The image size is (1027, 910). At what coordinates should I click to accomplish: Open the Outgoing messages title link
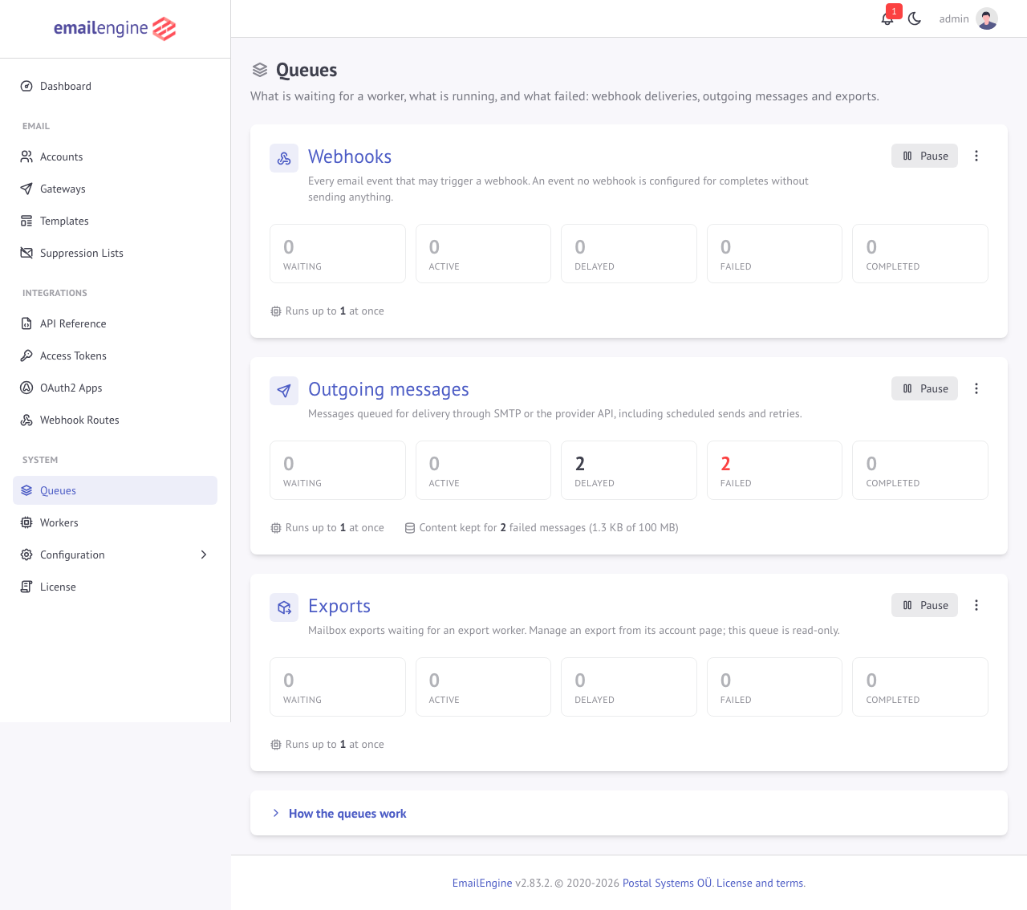click(388, 389)
